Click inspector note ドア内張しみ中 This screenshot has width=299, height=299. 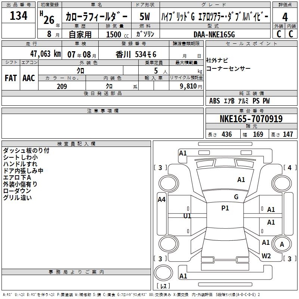tap(23, 171)
